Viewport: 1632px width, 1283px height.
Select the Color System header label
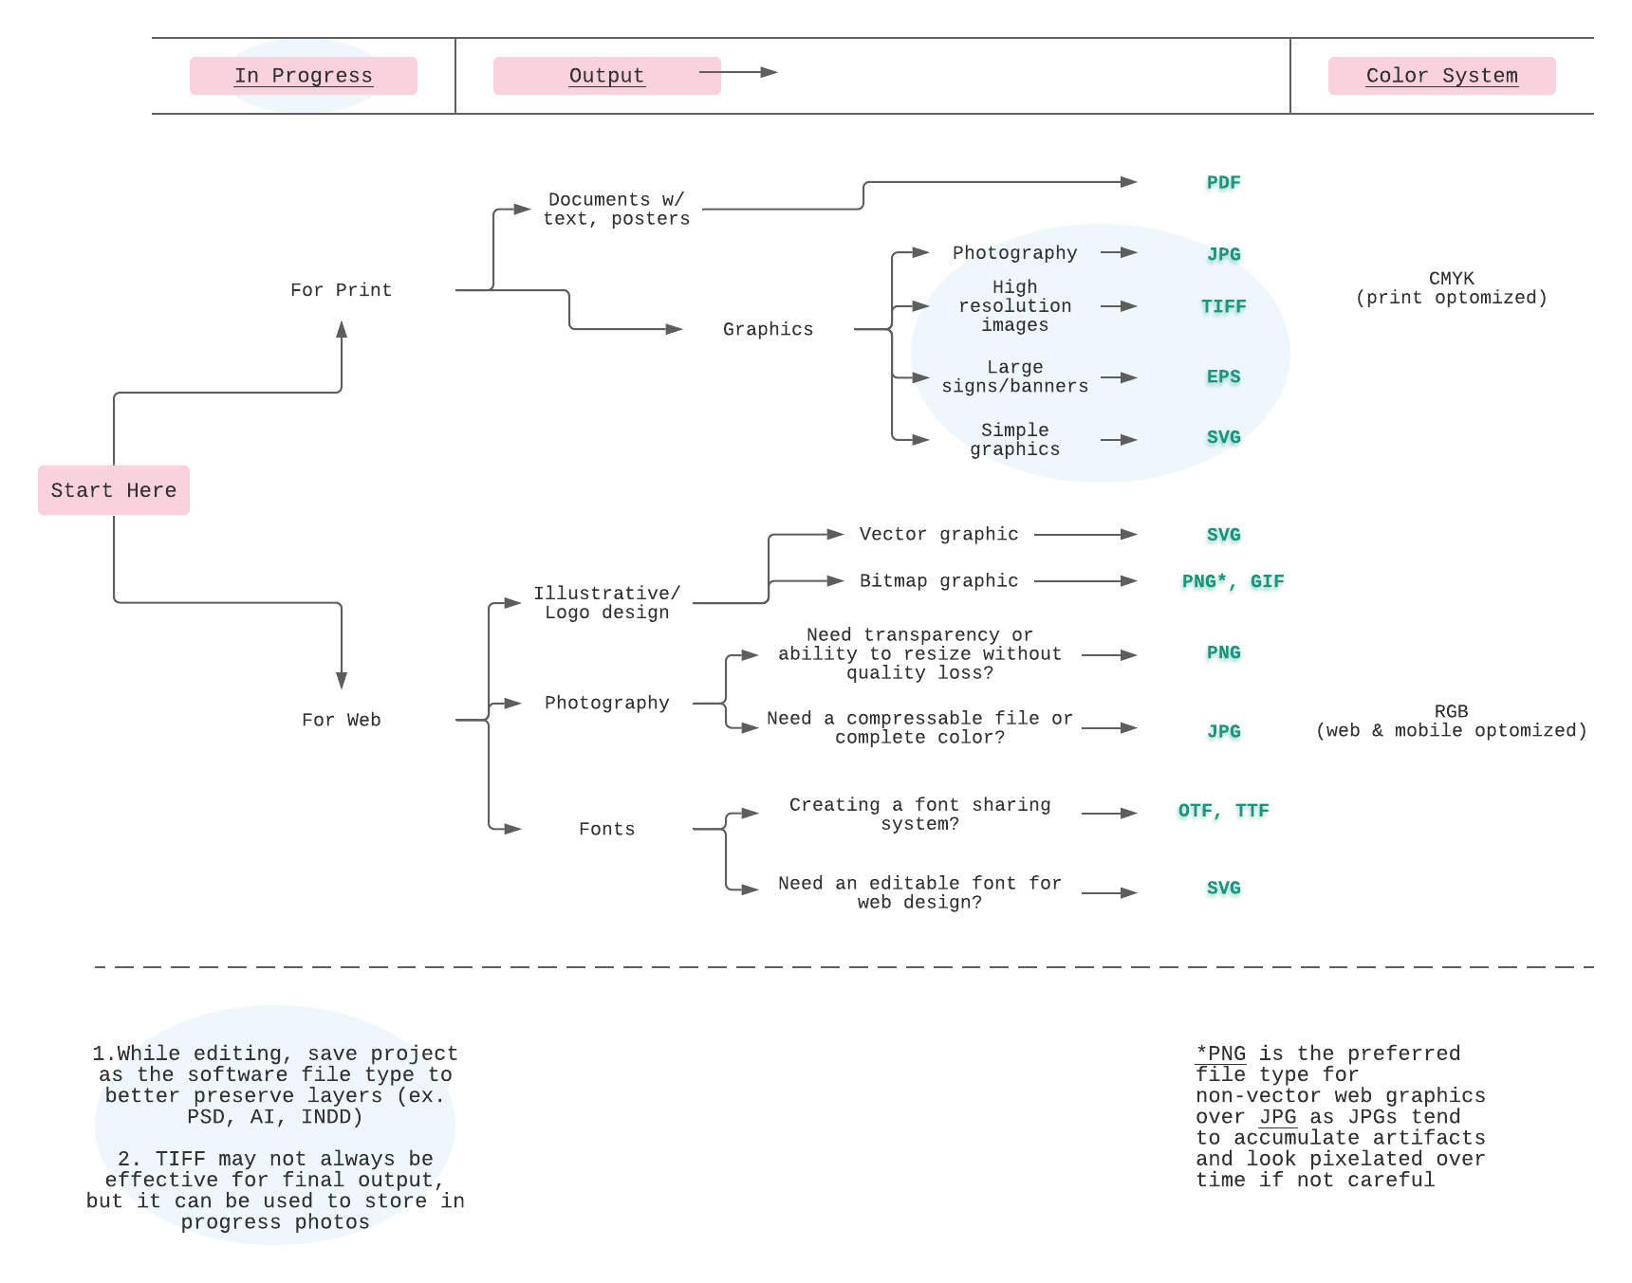1441,76
